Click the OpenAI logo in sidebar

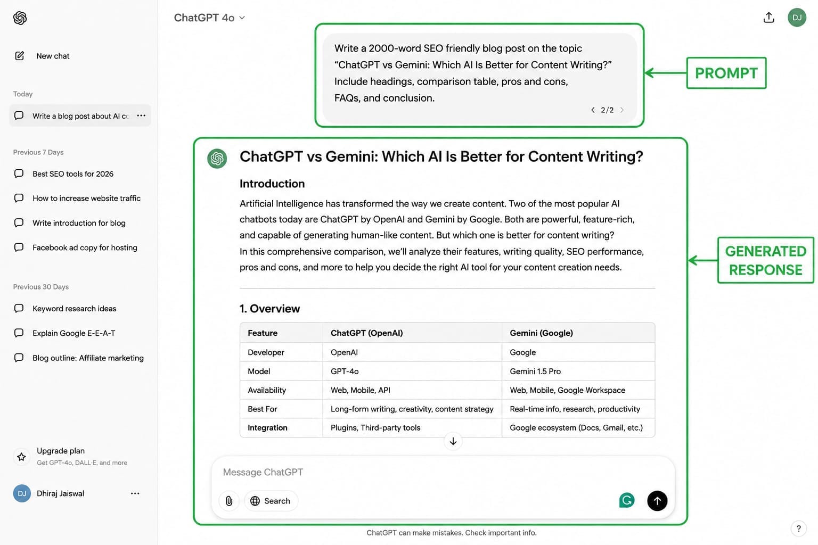click(x=20, y=18)
